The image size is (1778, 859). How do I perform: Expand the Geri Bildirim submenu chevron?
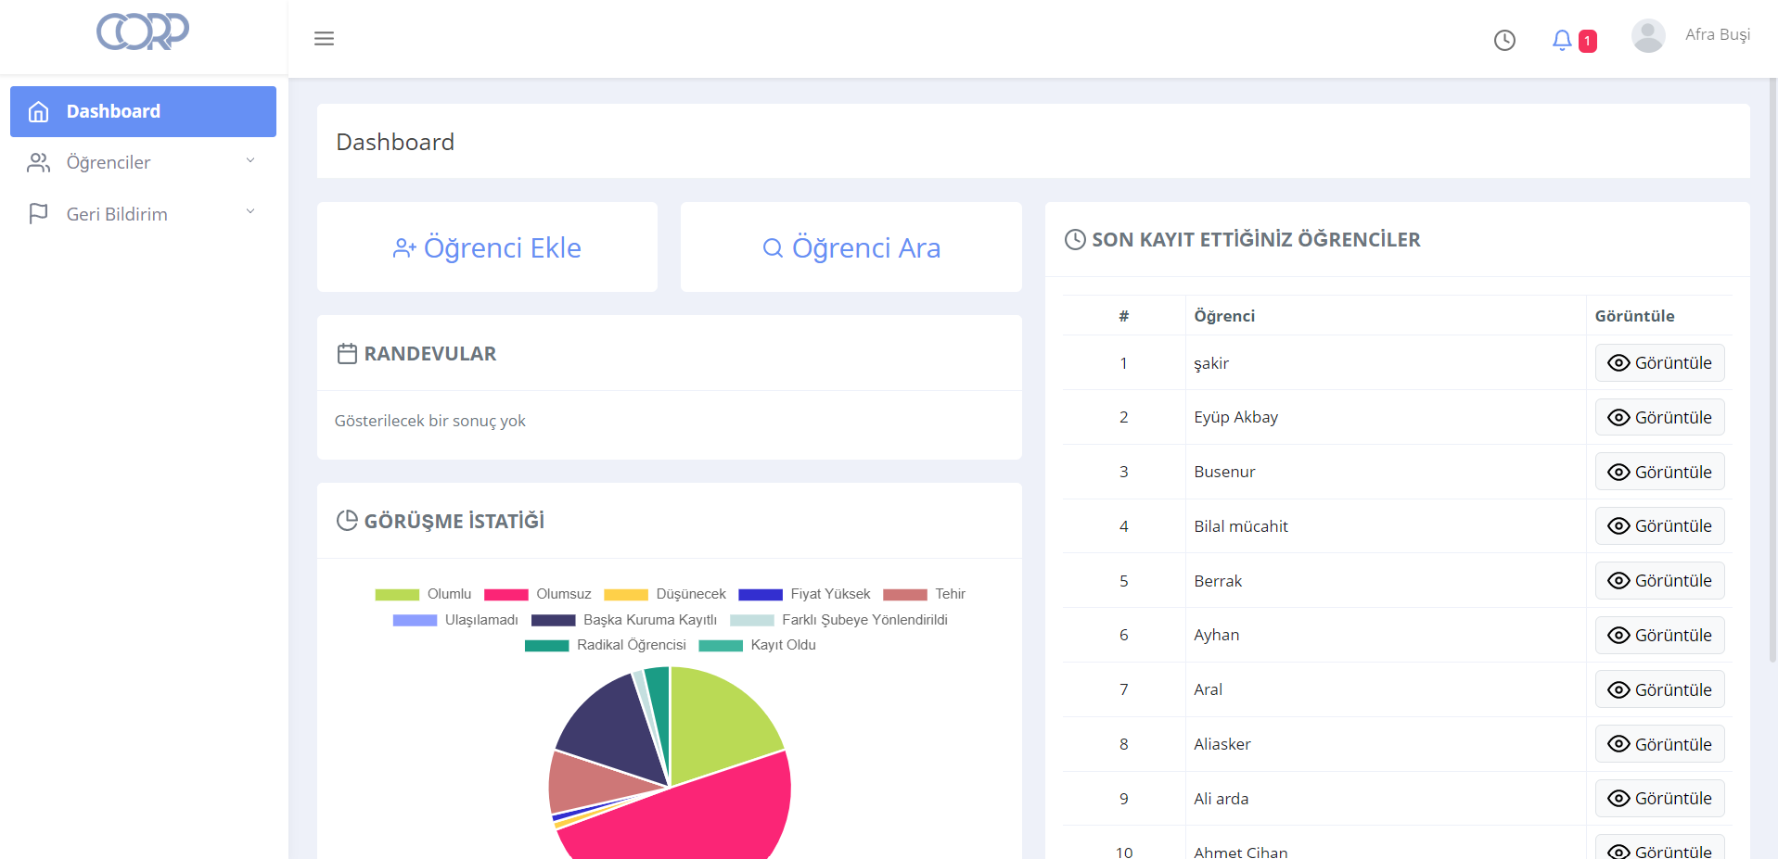click(x=250, y=212)
